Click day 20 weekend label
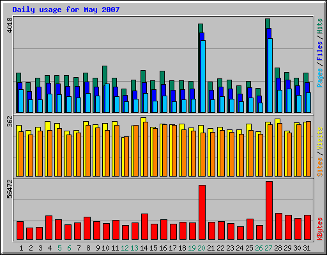This screenshot has width=327, height=255. point(201,248)
